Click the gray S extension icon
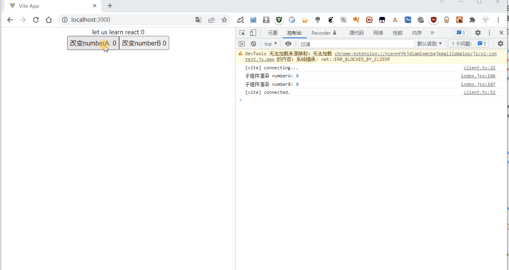Screen dimensions: 509x270 pyautogui.click(x=343, y=20)
